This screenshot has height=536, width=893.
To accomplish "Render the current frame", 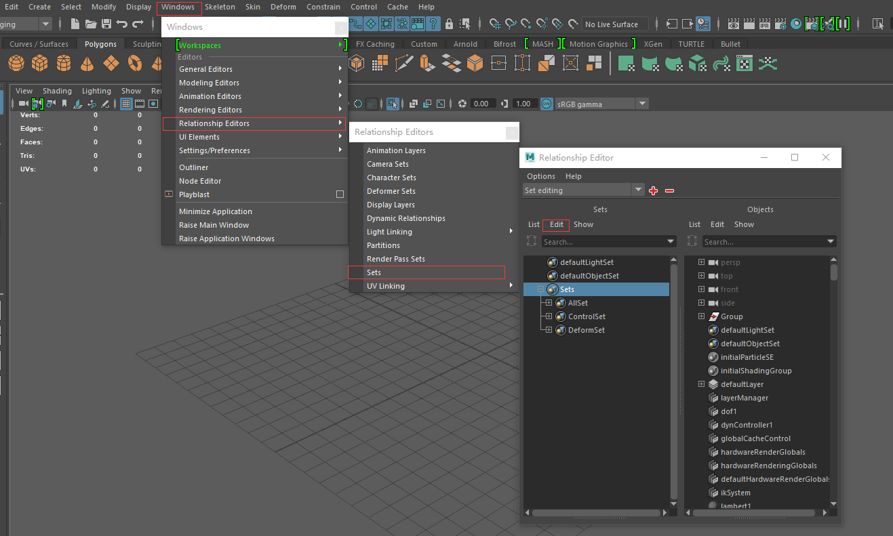I will (749, 23).
